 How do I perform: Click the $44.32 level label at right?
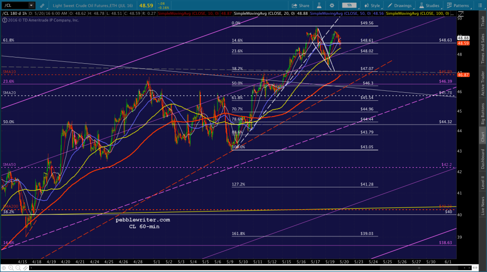coord(445,122)
